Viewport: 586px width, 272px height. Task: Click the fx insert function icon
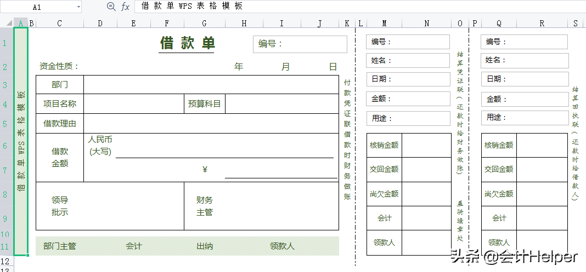(126, 7)
